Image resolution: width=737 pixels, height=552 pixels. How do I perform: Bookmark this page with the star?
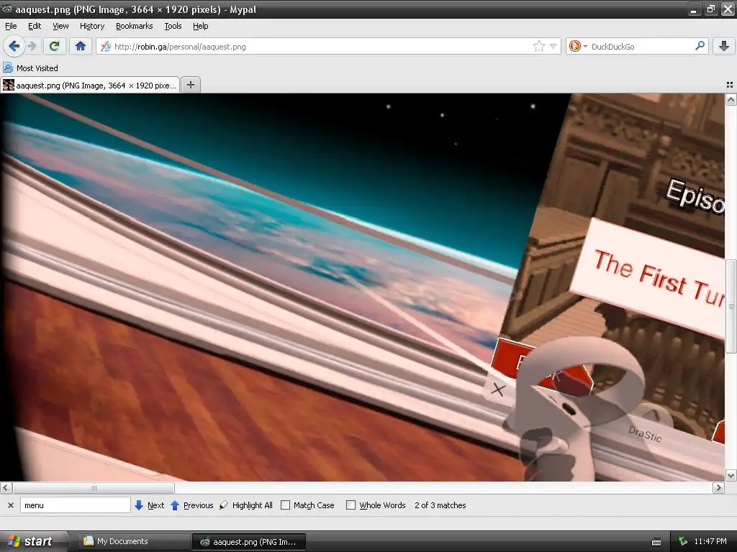coord(538,46)
